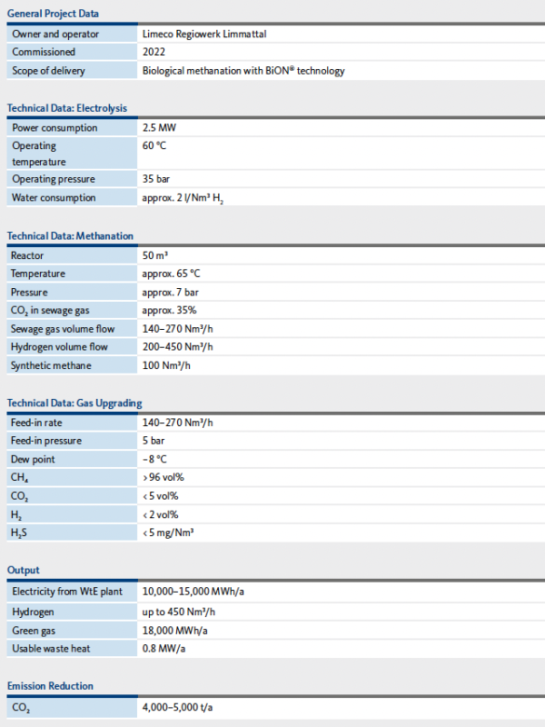Image resolution: width=545 pixels, height=727 pixels.
Task: Click the Technical Data: Gas Upgrading heading
Action: point(74,403)
